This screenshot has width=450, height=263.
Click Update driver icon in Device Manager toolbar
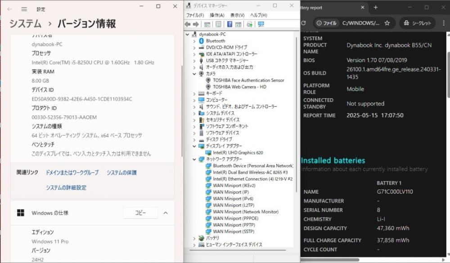coord(249,24)
